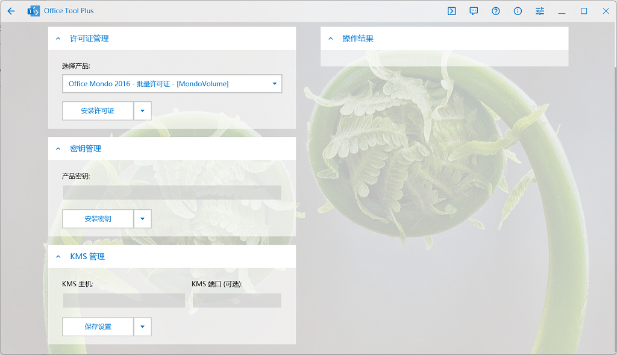Click the 安装密钥 button
Screen dimensions: 617x355
tap(98, 219)
